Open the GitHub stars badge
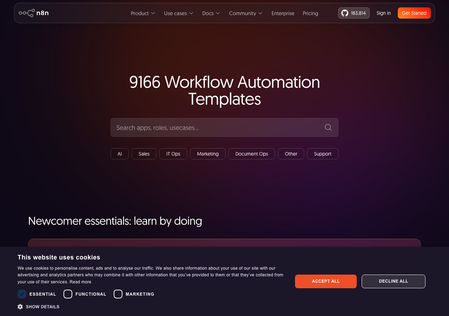 click(354, 13)
